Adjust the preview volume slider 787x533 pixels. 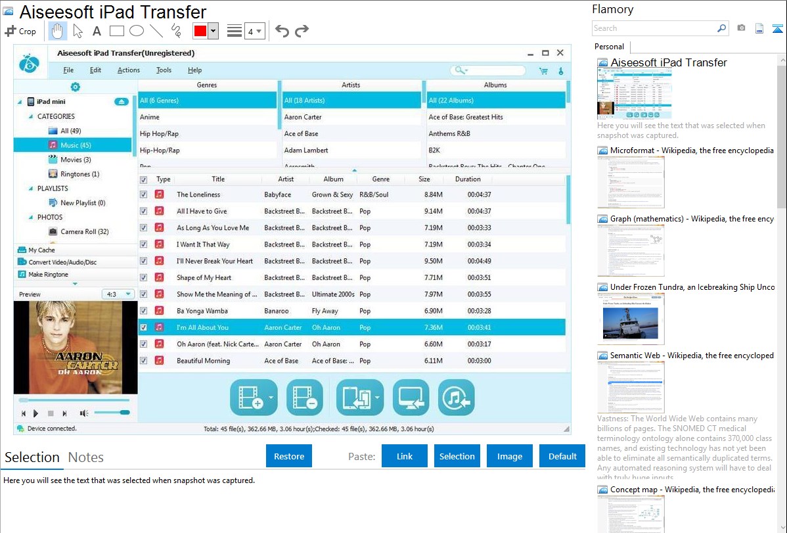coord(112,413)
